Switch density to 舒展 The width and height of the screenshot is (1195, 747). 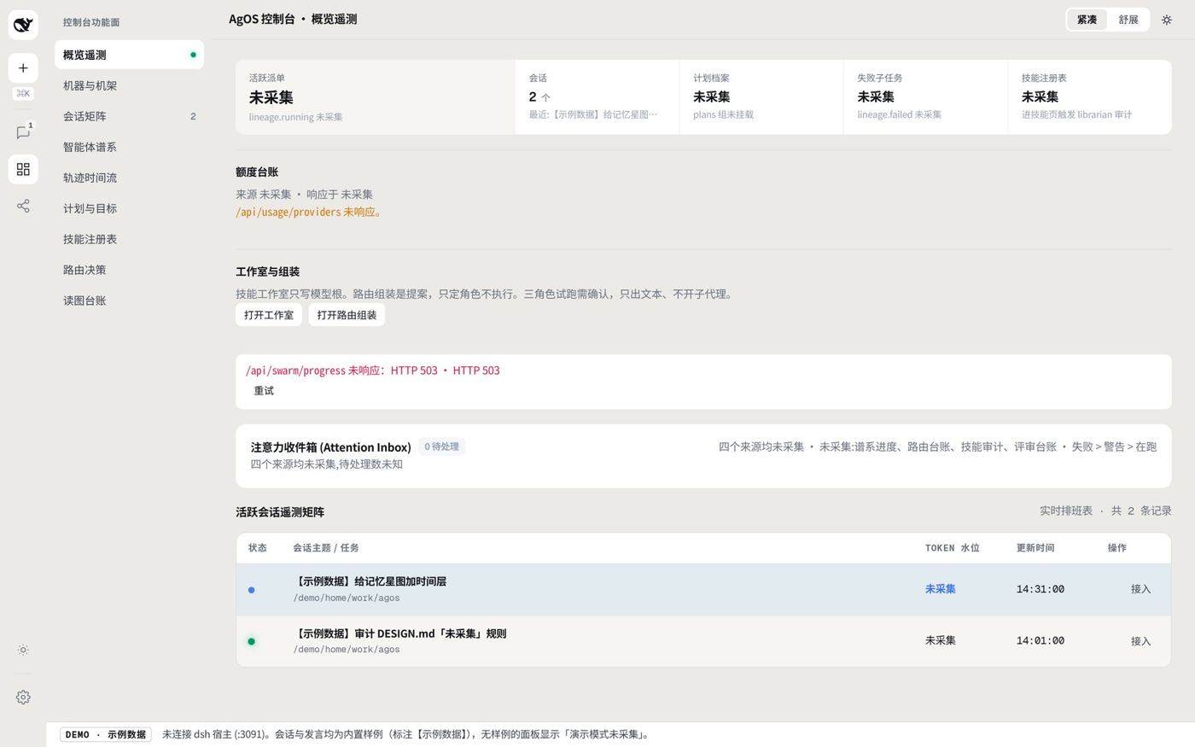tap(1128, 20)
